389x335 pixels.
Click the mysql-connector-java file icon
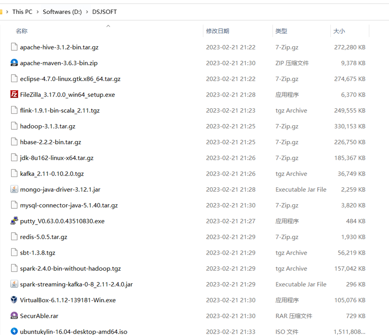[14, 205]
